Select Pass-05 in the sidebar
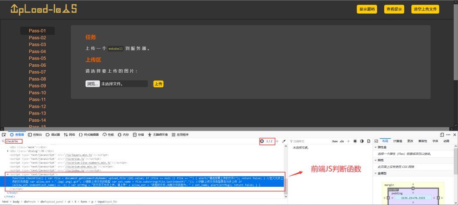The image size is (458, 205). pyautogui.click(x=37, y=58)
